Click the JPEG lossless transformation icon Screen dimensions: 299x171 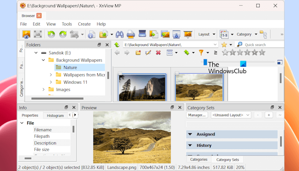click(x=74, y=34)
